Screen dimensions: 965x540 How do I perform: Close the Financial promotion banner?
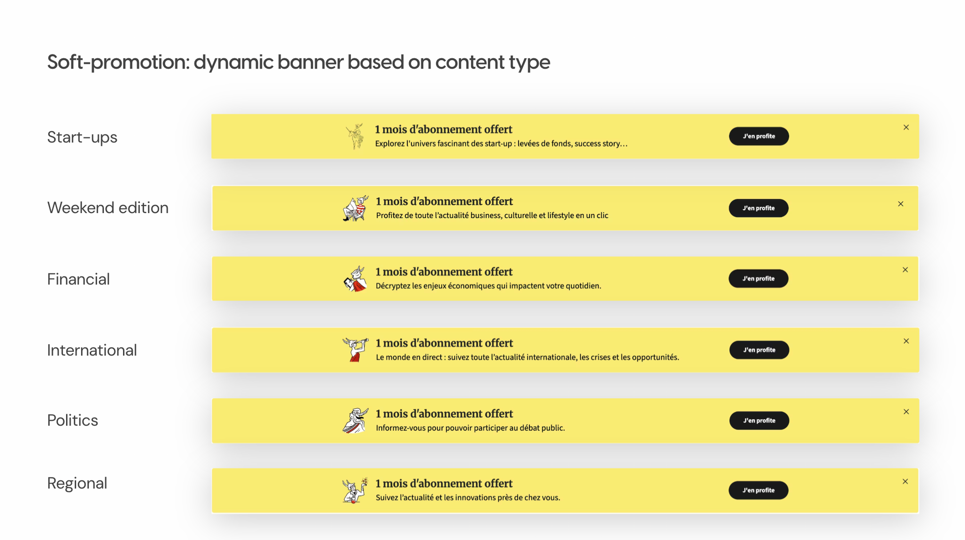(x=905, y=270)
